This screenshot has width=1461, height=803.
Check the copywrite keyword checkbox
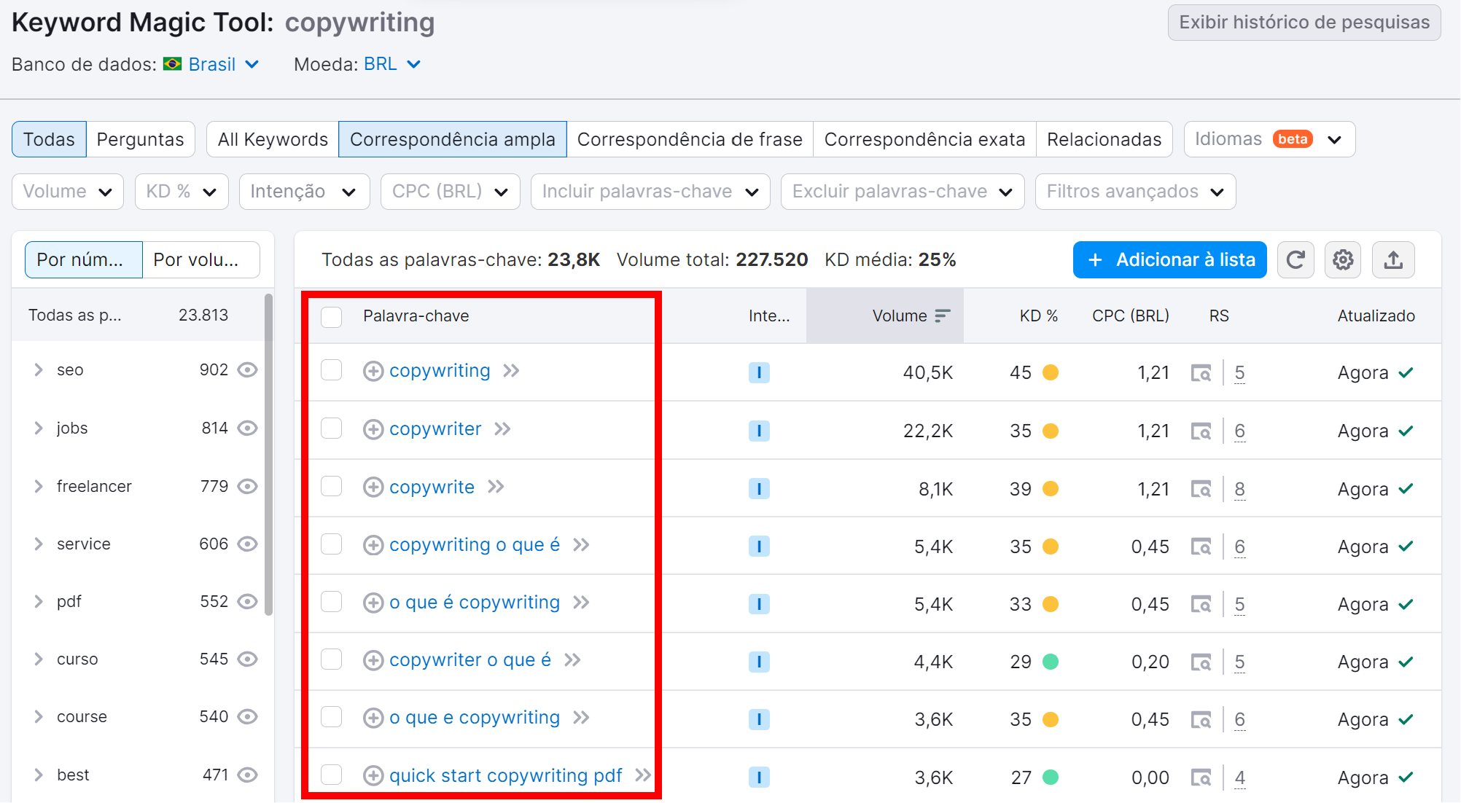pyautogui.click(x=332, y=486)
